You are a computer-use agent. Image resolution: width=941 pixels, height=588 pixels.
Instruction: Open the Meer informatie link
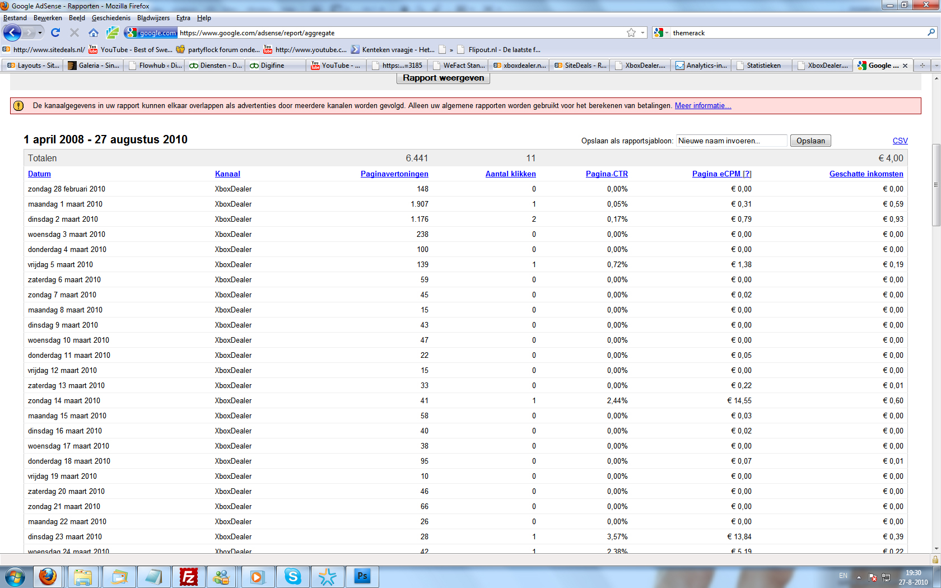pos(702,105)
